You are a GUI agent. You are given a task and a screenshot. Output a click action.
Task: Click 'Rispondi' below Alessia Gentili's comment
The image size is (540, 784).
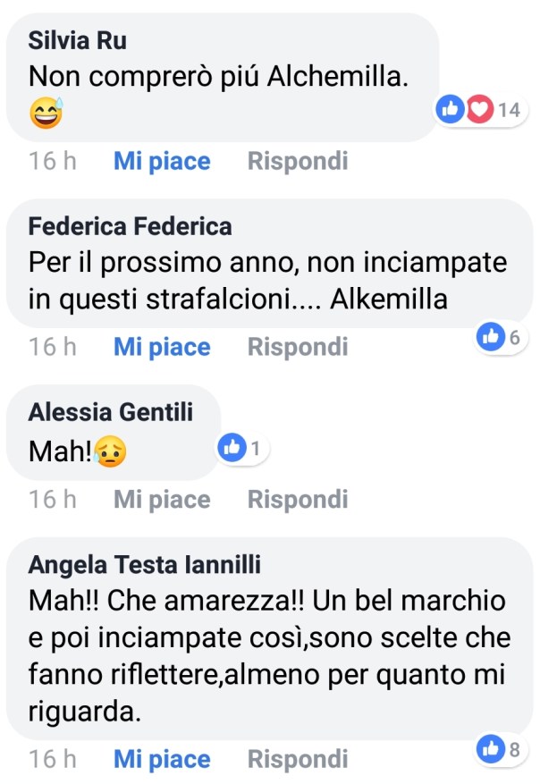(x=298, y=500)
